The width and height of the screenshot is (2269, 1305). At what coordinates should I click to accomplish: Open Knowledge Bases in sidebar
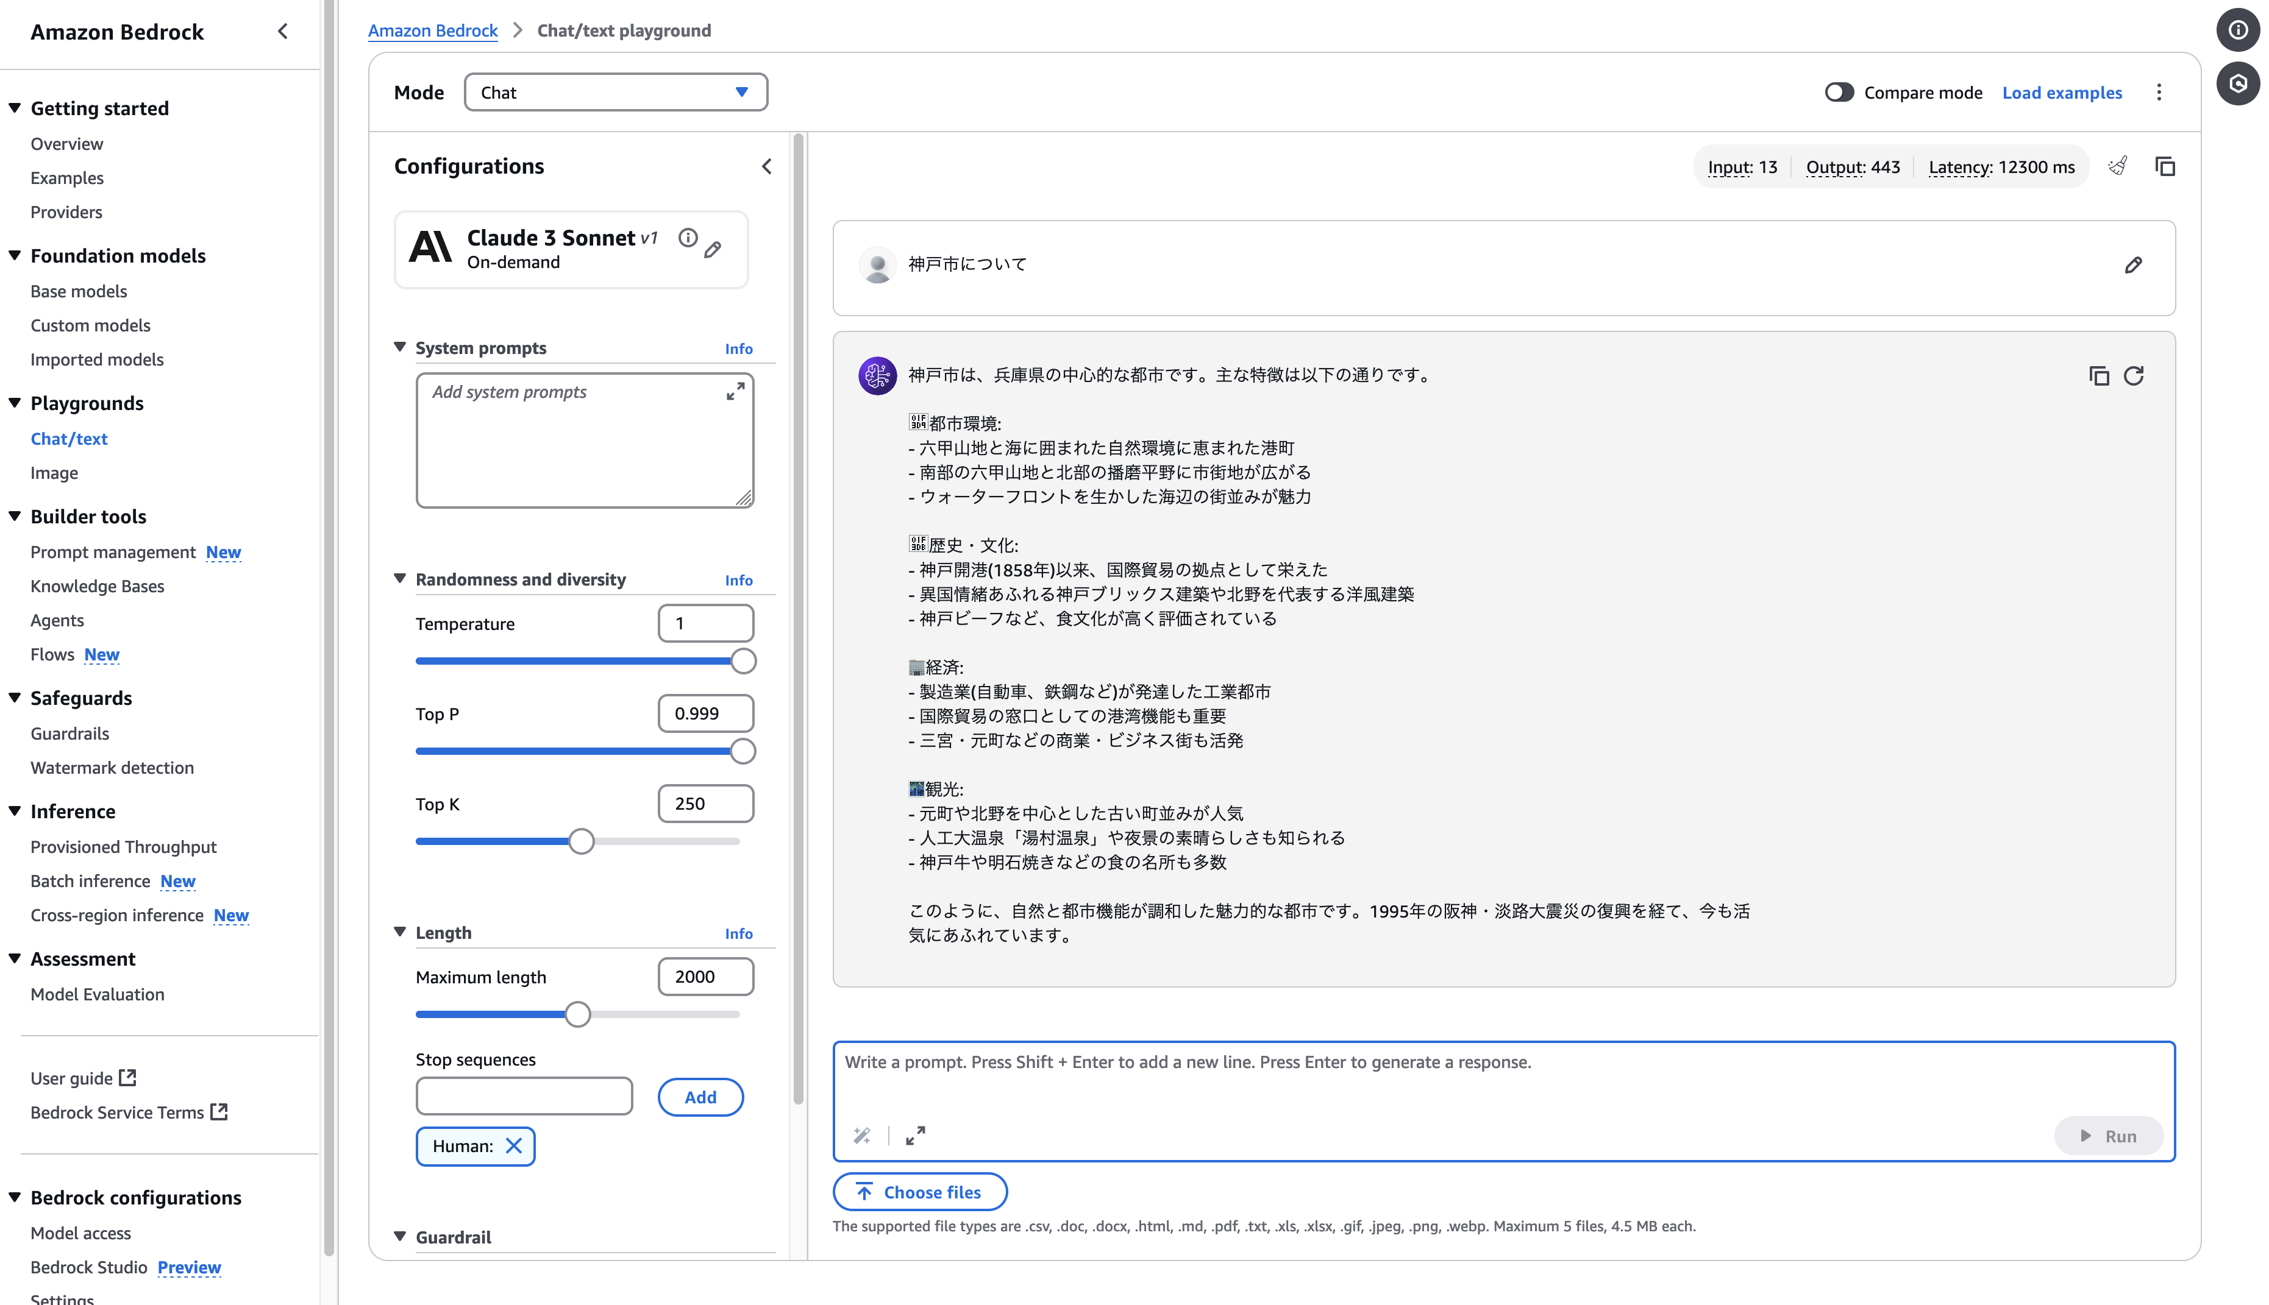[x=97, y=586]
